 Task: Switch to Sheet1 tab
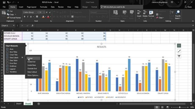pos(19,104)
